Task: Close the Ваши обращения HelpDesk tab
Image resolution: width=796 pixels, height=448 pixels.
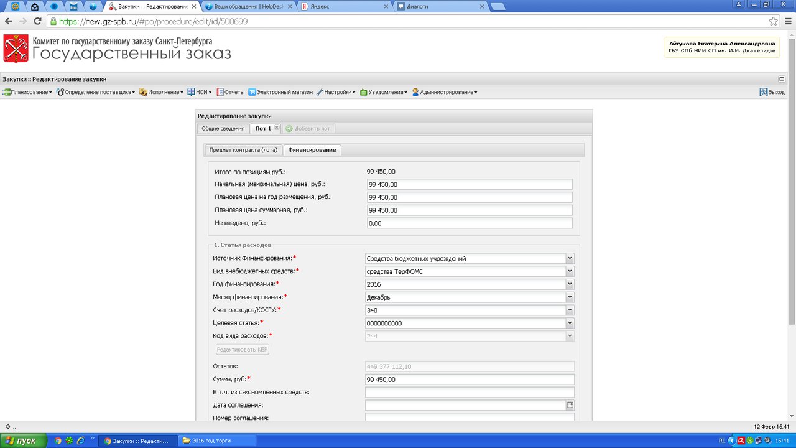Action: click(x=289, y=7)
